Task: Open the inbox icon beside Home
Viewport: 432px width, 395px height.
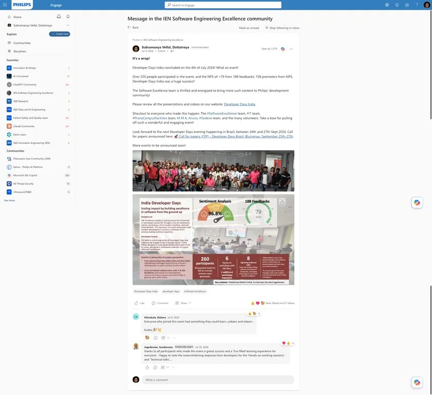Action: click(59, 16)
